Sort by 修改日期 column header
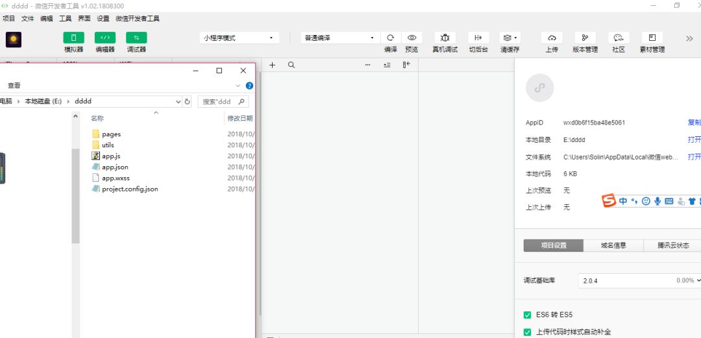Image resolution: width=701 pixels, height=338 pixels. 240,119
